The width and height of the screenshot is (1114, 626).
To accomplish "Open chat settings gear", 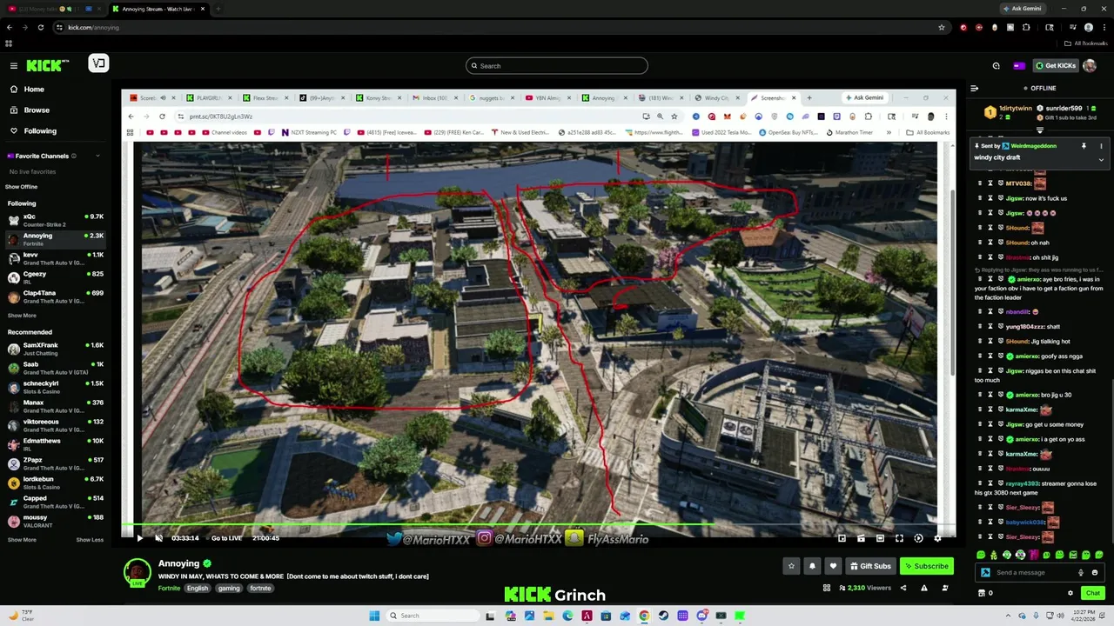I will [x=1070, y=593].
